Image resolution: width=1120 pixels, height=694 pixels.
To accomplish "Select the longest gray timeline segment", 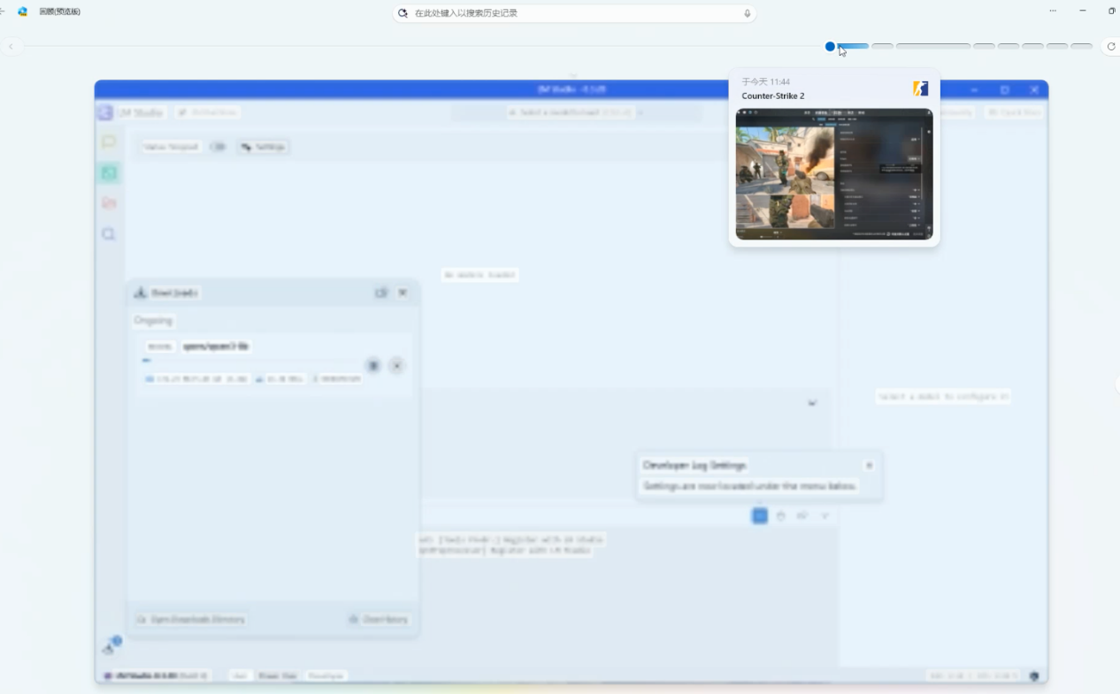I will click(x=933, y=46).
